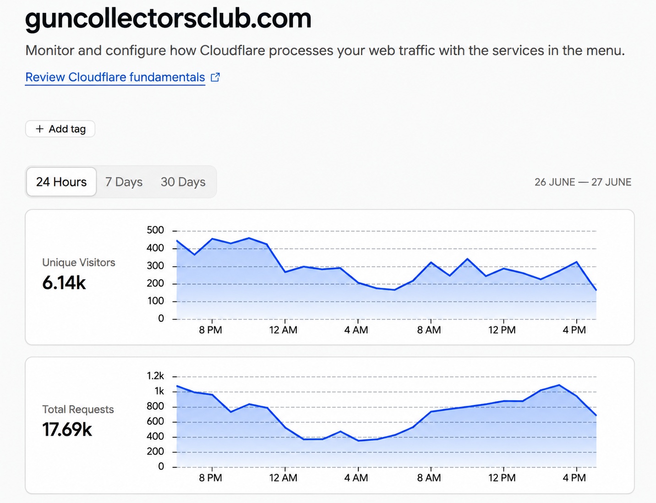Click the Total Requests line chart
The height and width of the screenshot is (503, 656).
pos(386,421)
